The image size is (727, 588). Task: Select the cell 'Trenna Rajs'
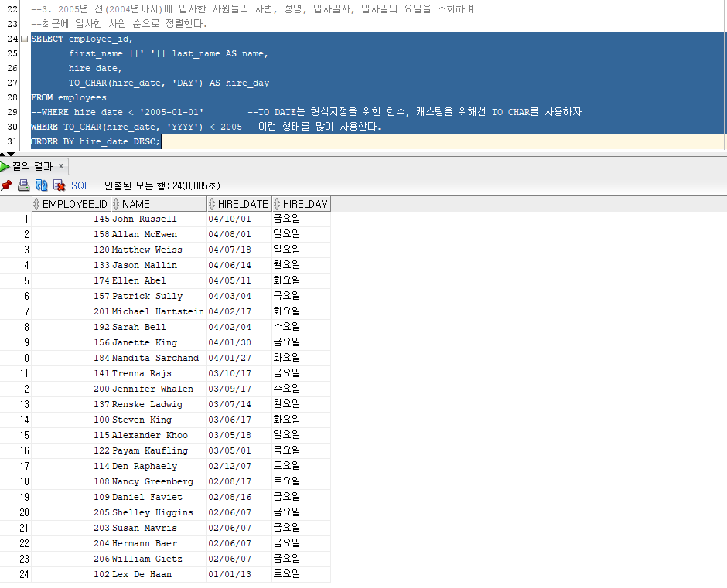[159, 373]
